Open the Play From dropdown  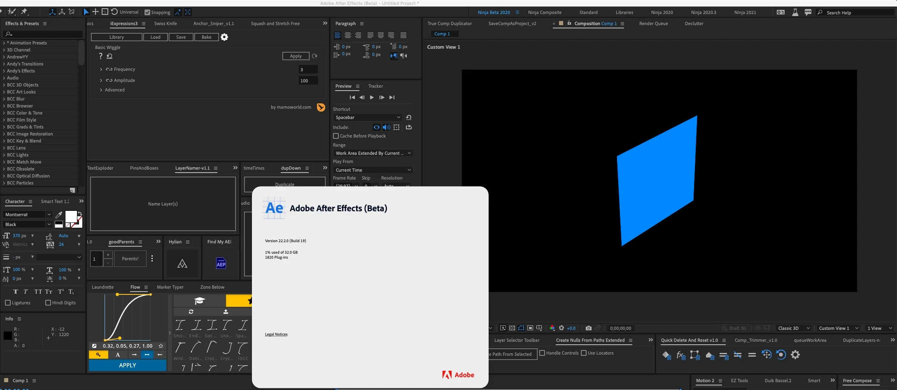(373, 170)
